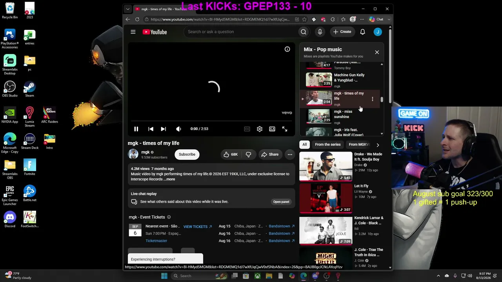The image size is (502, 282).
Task: Skip to the next video
Action: [x=163, y=129]
